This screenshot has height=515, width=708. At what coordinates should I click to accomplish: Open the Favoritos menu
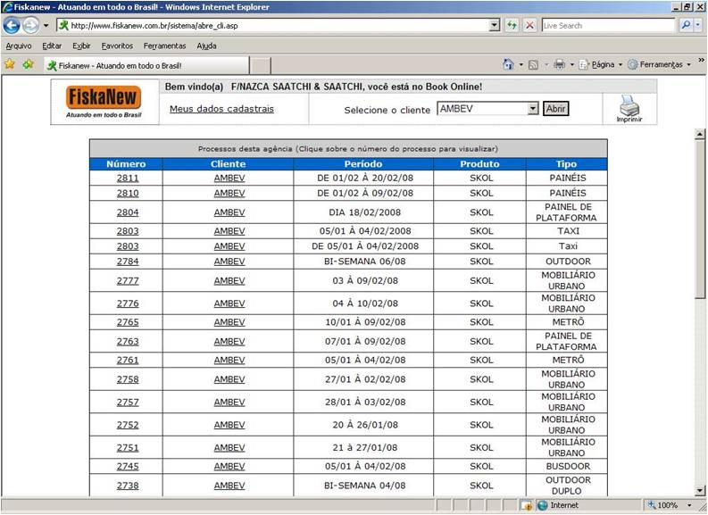[x=117, y=46]
